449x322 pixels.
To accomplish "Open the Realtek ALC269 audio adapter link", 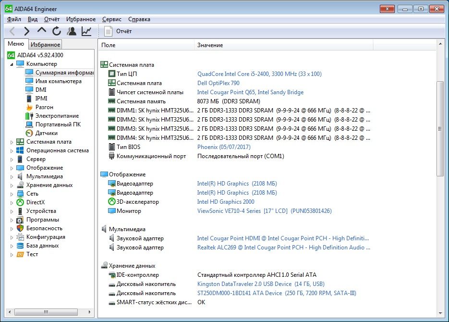I will click(283, 248).
